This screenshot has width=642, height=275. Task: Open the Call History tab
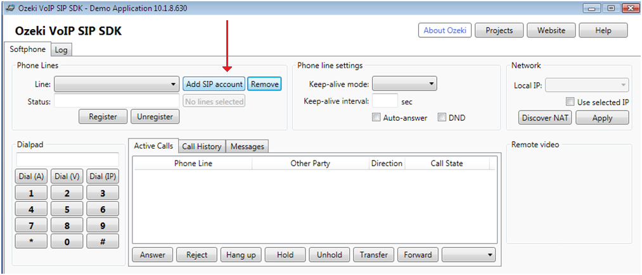pyautogui.click(x=202, y=146)
